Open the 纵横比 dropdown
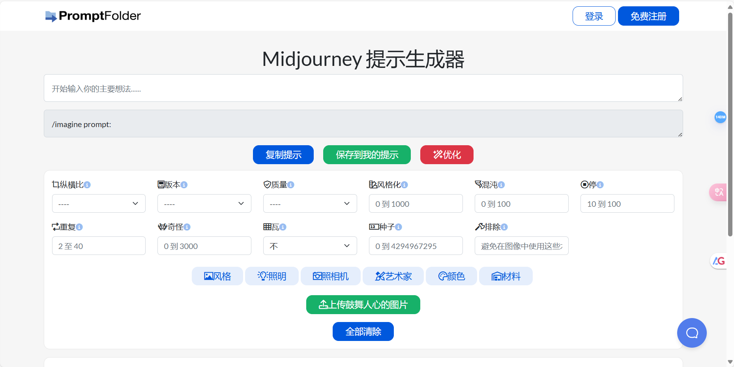Image resolution: width=734 pixels, height=367 pixels. pos(98,203)
